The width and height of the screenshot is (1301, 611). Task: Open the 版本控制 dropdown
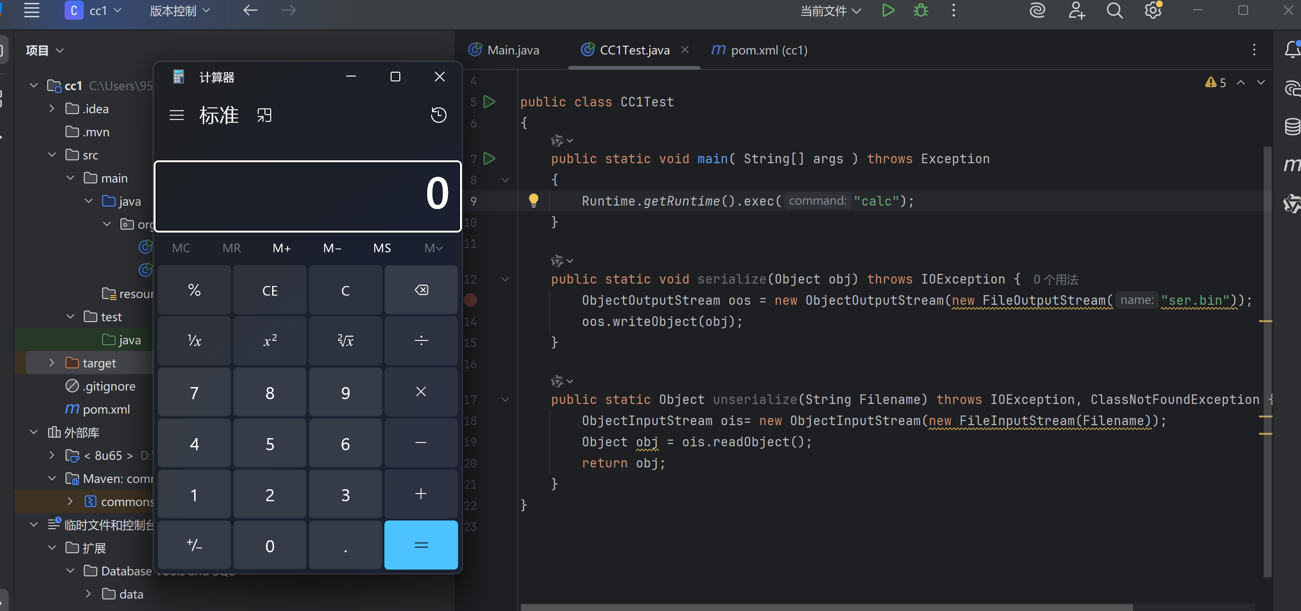[x=180, y=11]
